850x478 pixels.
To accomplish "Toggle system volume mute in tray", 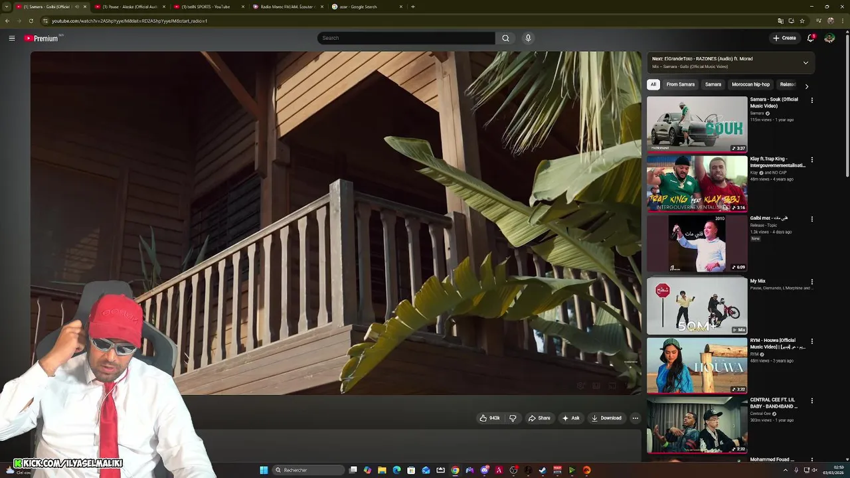I will 815,470.
